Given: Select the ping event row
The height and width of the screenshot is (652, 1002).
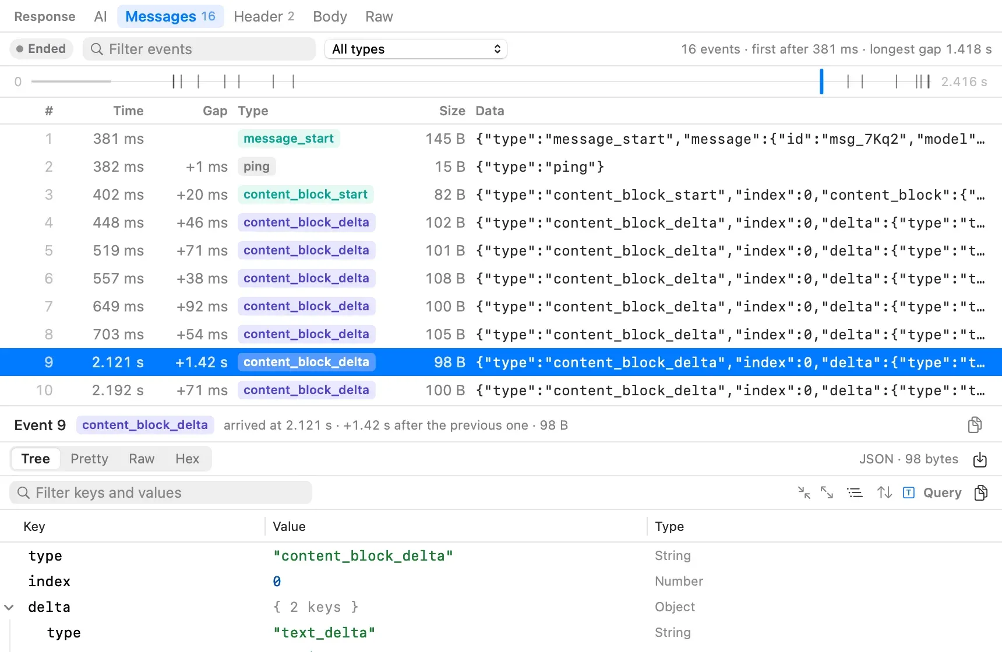Looking at the screenshot, I should pos(501,166).
